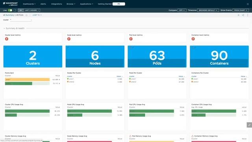The width and height of the screenshot is (252, 142).
Task: Click the Cluster Memory Usage Avg title
Action: (x=15, y=136)
